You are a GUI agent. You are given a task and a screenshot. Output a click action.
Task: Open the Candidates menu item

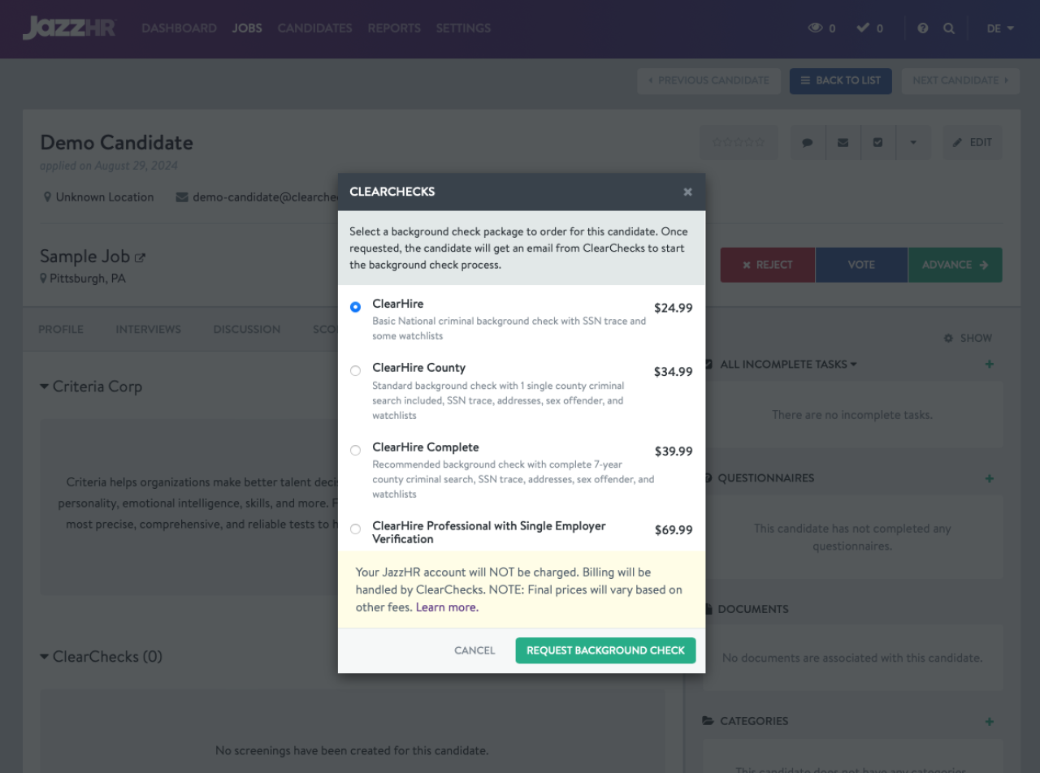click(314, 28)
